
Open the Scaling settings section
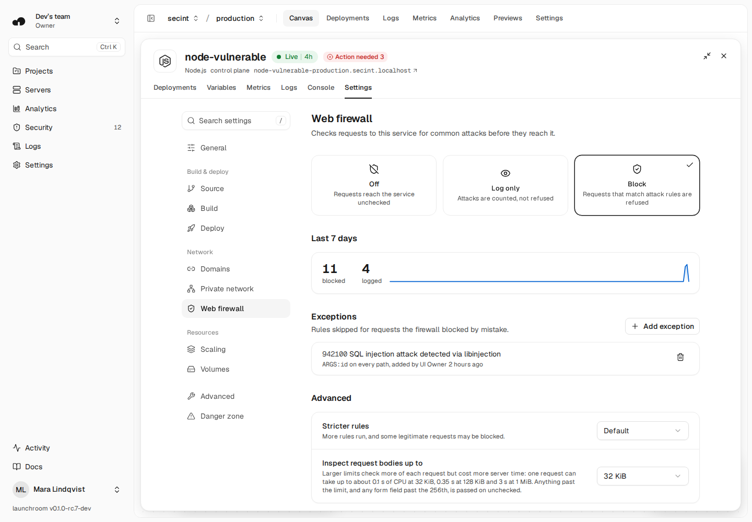tap(236, 349)
